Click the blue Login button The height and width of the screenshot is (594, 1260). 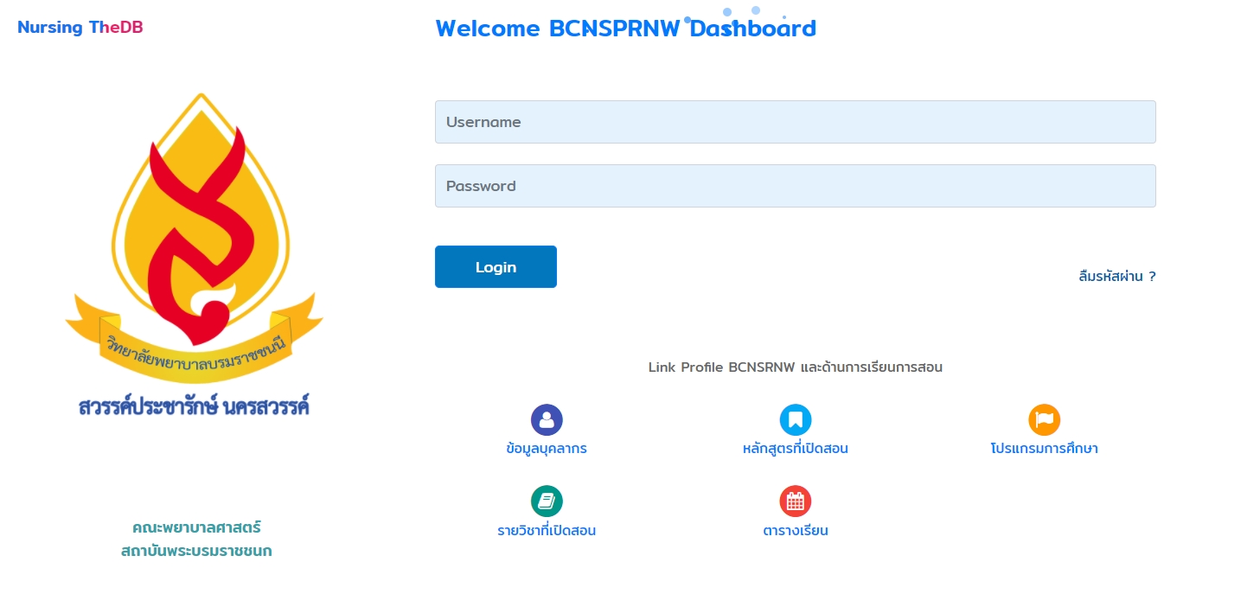(x=496, y=267)
